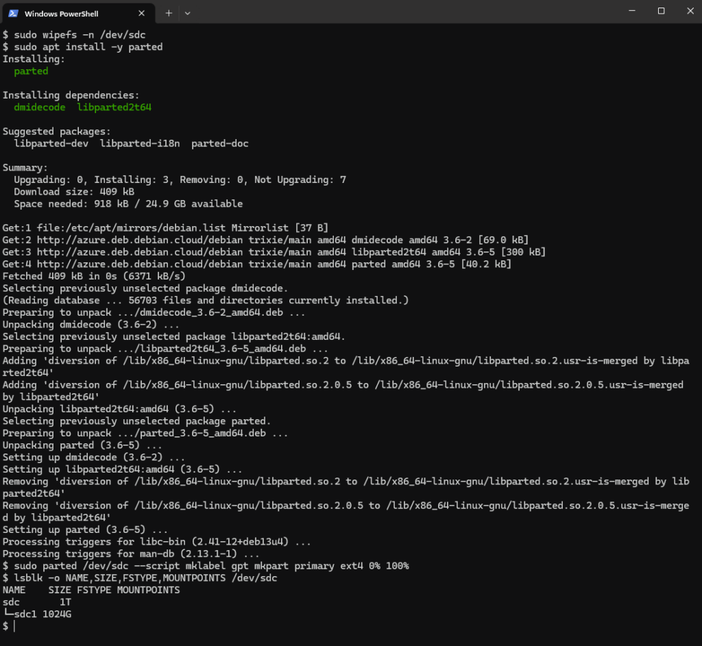
Task: Click the '(Reading database ... 56703 files' line
Action: tap(206, 301)
